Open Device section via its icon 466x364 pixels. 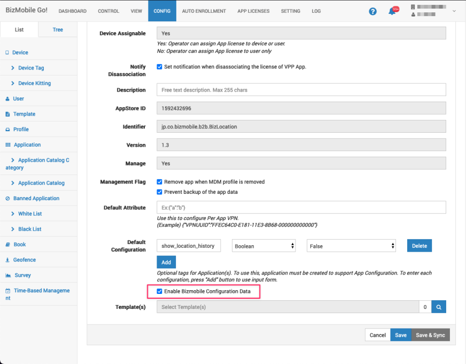(7, 53)
